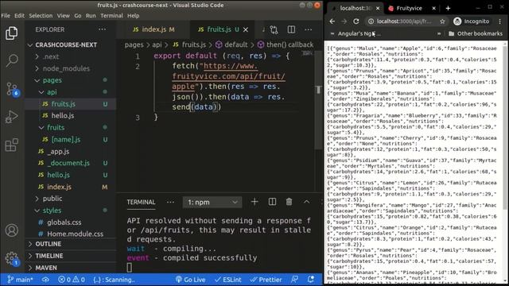Open globals.css file
Screen dimensions: 509x286
tap(71, 222)
